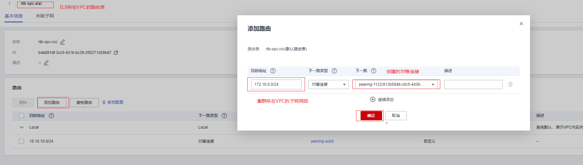The height and width of the screenshot is (165, 583).
Task: Click the lightbulb icon by 教我配置
Action: 104,102
